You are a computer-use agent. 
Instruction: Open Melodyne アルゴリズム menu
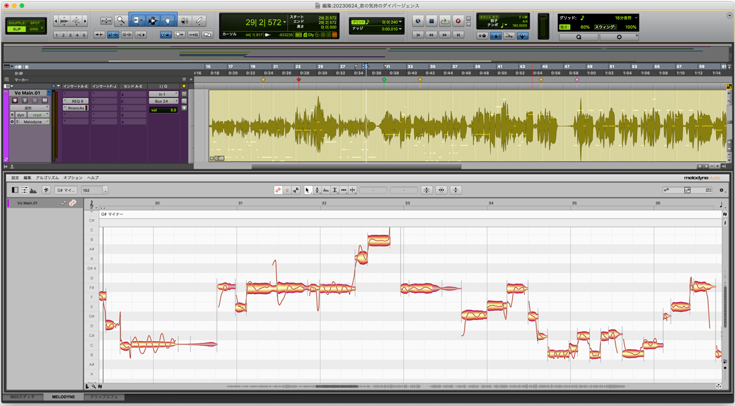point(47,177)
